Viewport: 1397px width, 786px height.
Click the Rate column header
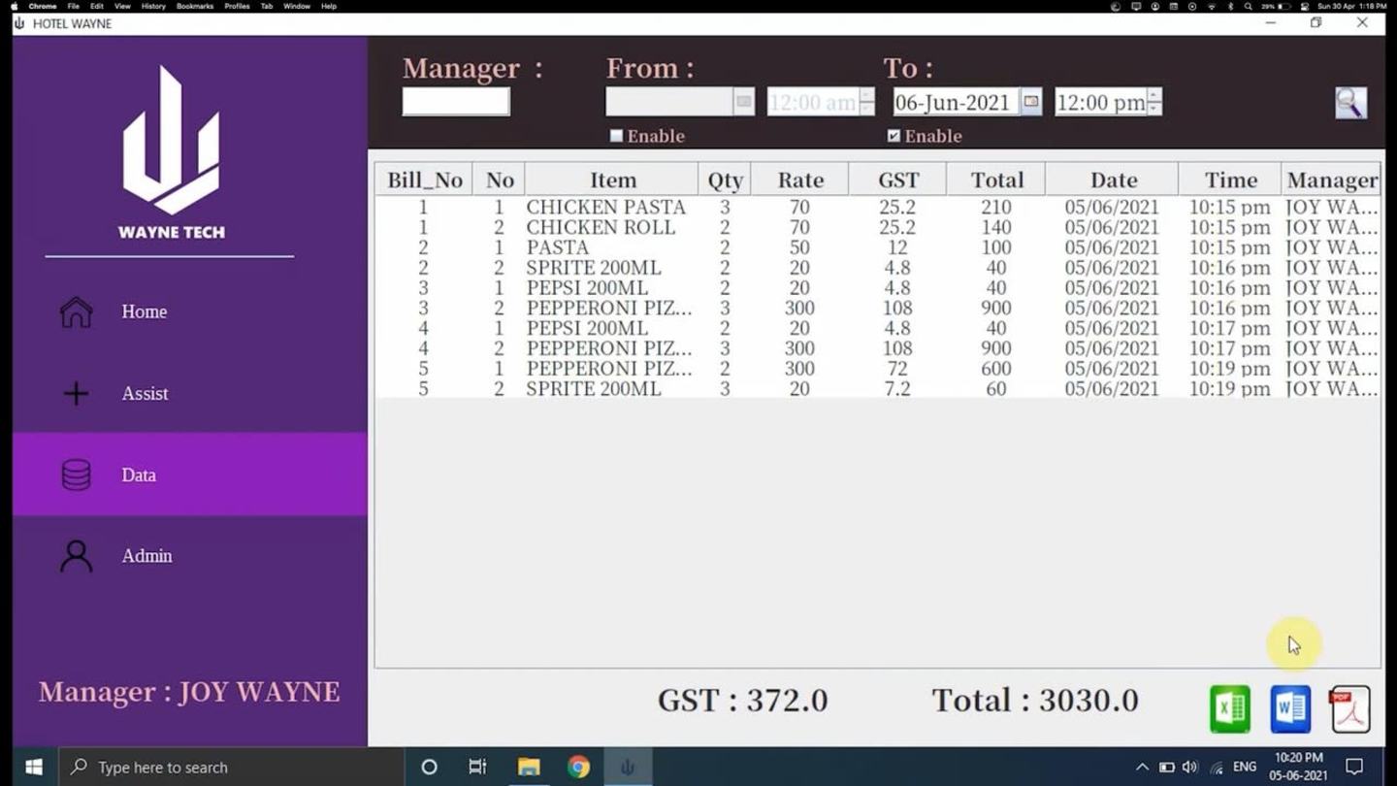tap(800, 180)
